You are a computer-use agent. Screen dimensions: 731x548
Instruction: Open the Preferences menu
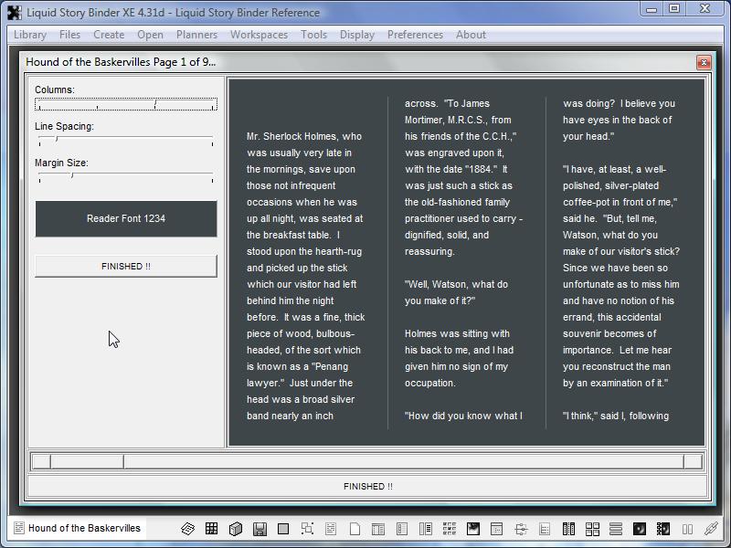[415, 35]
